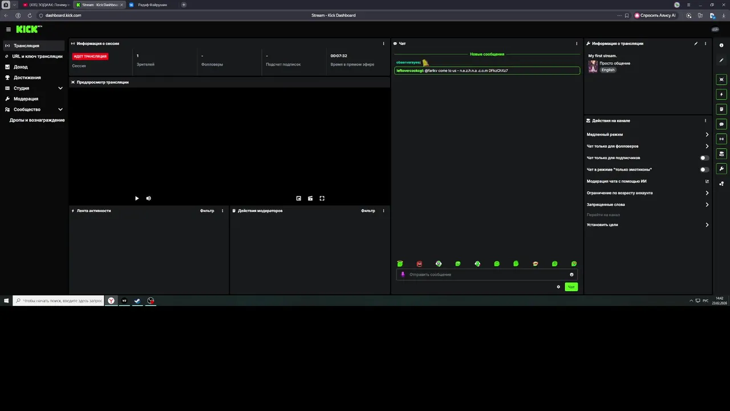Switch to the YouTube ЗОДИАК browser tab
Viewport: 730px width, 411px height.
click(46, 5)
